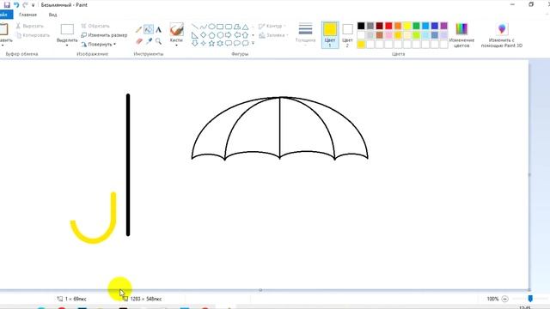Viewport: 550px width, 309px height.
Task: Choose the black color swatch
Action: (361, 26)
